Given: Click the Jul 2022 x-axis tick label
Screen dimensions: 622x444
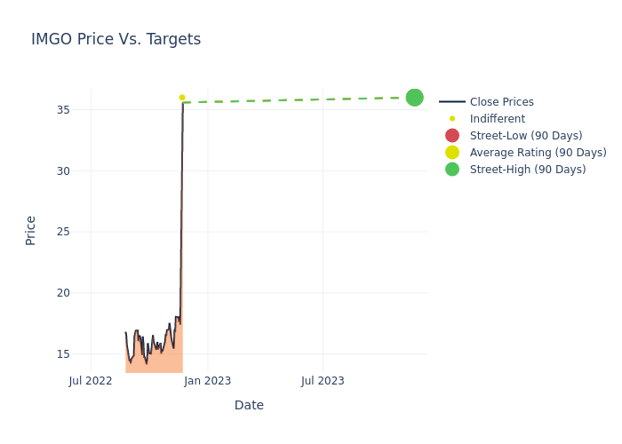Looking at the screenshot, I should tap(91, 381).
